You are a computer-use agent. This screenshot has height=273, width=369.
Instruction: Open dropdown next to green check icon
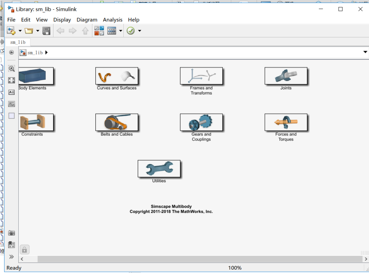pyautogui.click(x=140, y=31)
